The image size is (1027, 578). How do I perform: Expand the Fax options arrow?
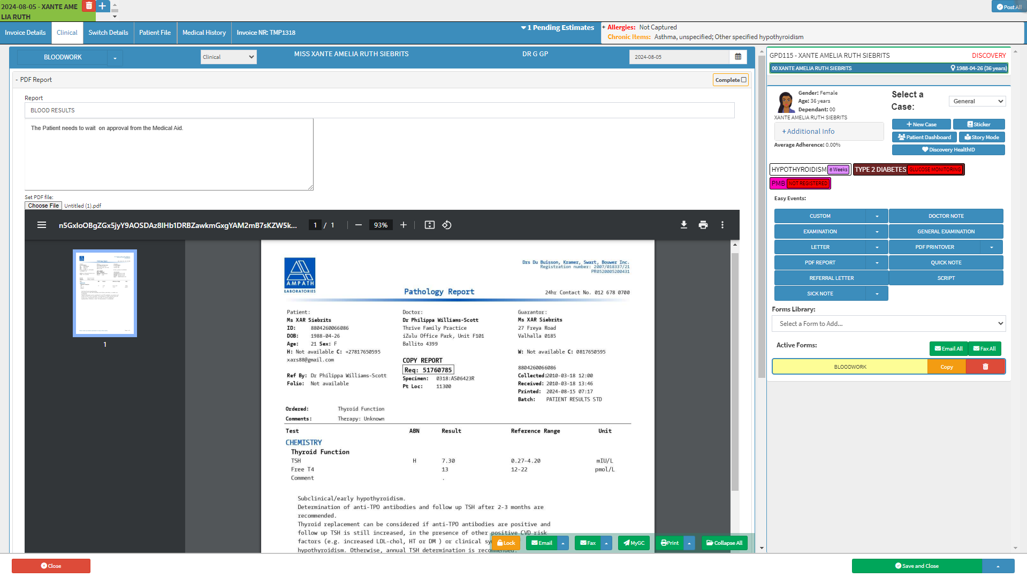[x=606, y=543]
